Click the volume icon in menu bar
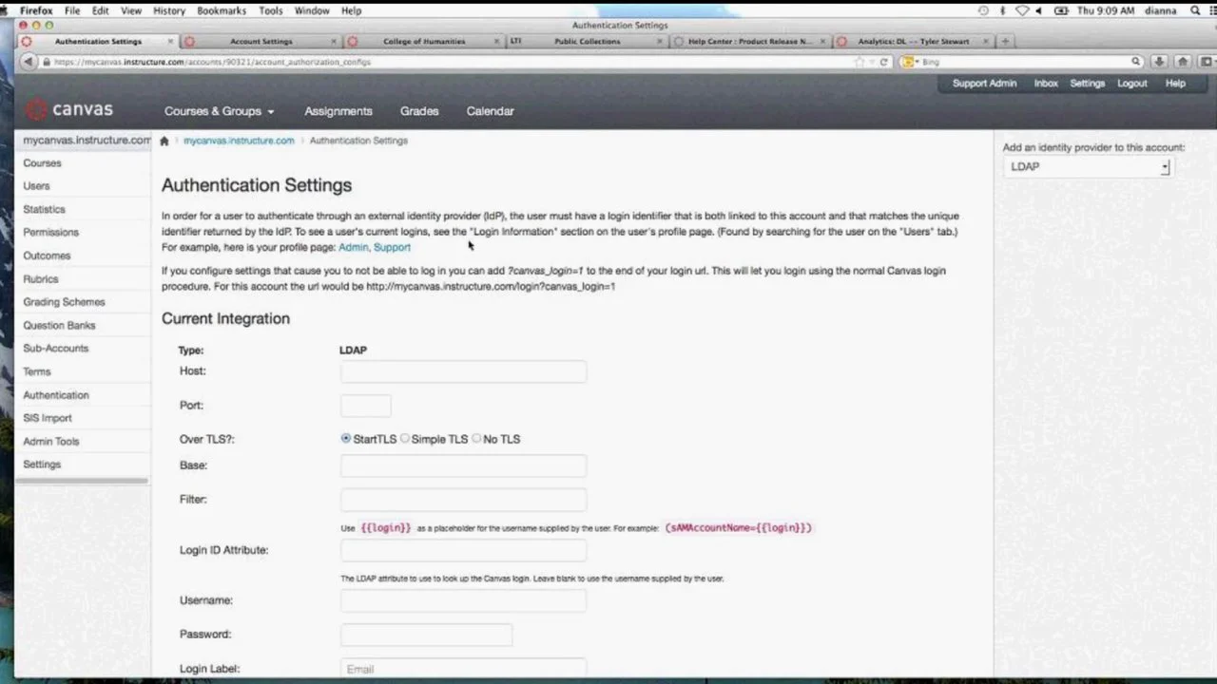The image size is (1217, 684). (1038, 10)
